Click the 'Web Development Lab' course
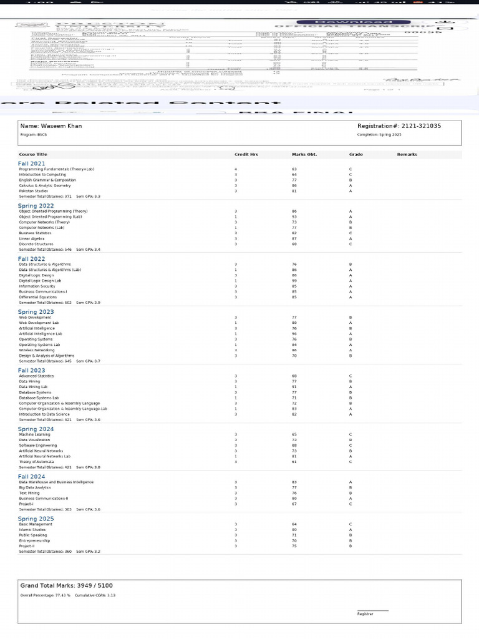 pyautogui.click(x=39, y=323)
